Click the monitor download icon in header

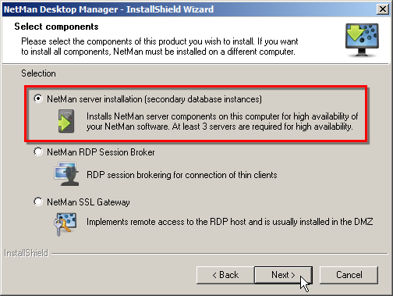click(362, 40)
